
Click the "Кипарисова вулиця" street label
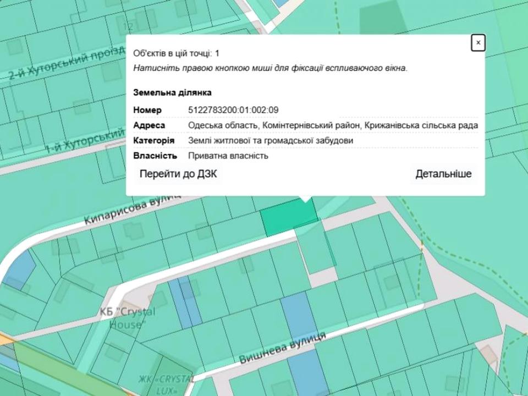coord(132,210)
